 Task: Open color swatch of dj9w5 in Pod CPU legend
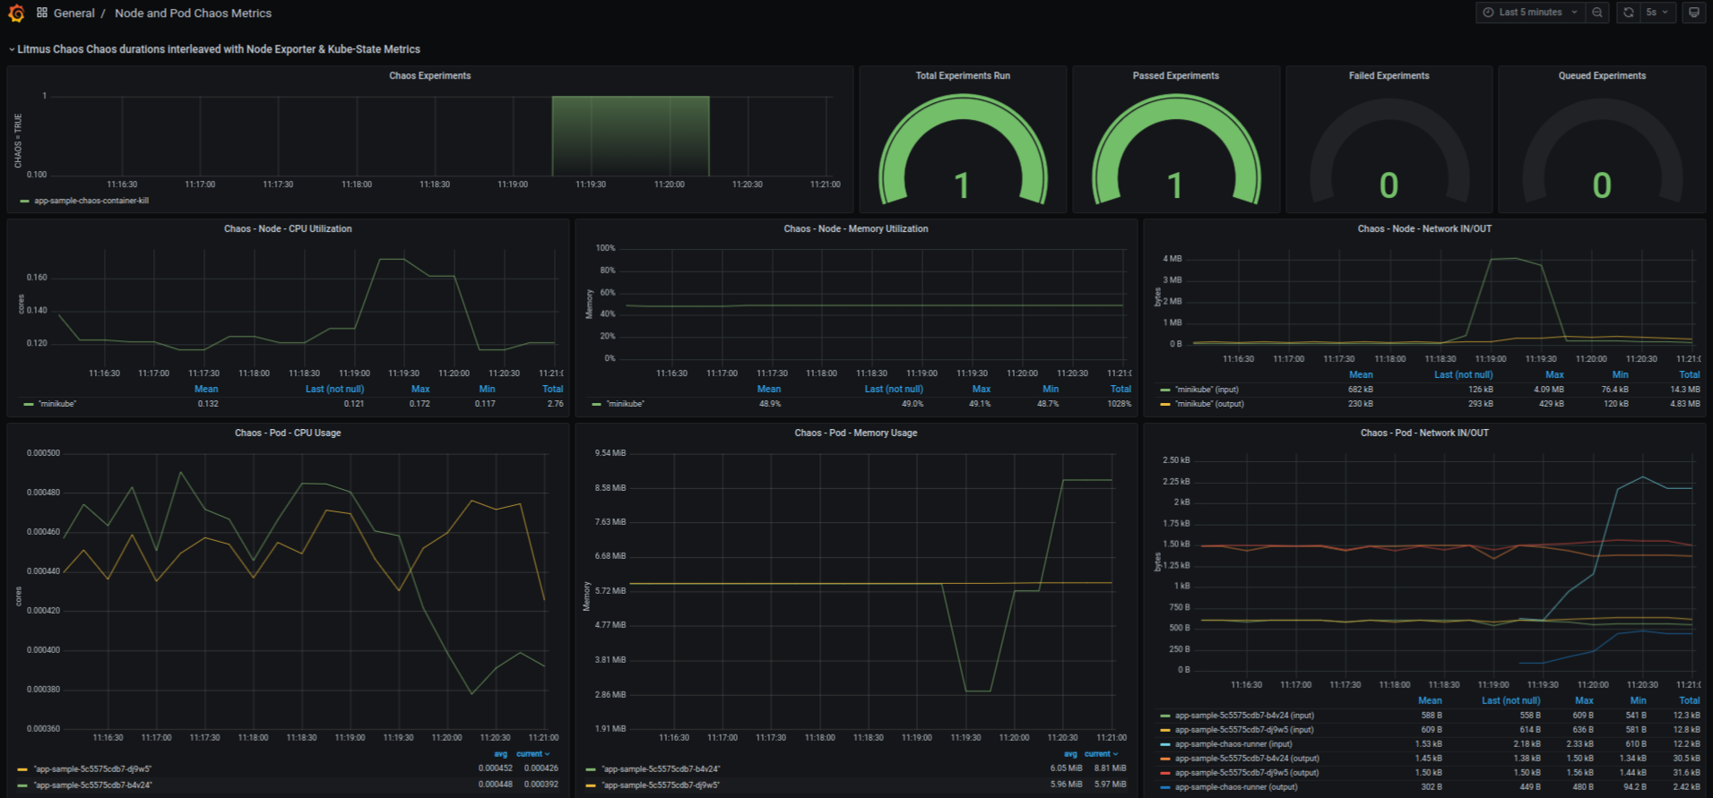(x=22, y=769)
